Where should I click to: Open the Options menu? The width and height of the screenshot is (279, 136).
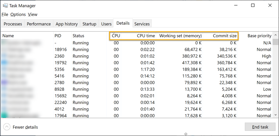coord(18,14)
